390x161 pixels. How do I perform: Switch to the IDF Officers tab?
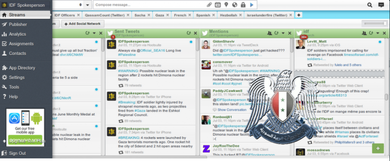click(64, 15)
